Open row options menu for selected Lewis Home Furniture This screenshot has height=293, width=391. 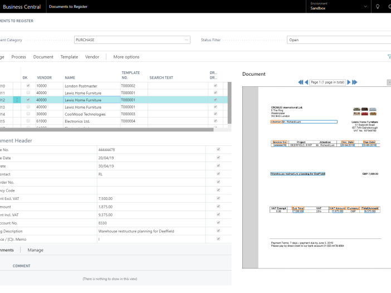click(x=17, y=100)
